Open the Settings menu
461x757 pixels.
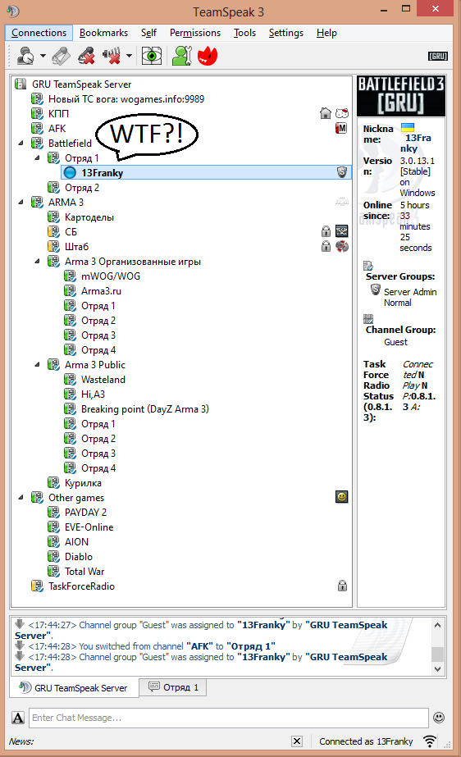[286, 33]
